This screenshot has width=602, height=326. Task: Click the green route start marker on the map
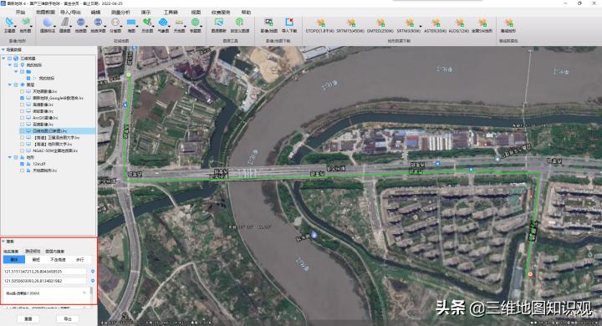[129, 75]
